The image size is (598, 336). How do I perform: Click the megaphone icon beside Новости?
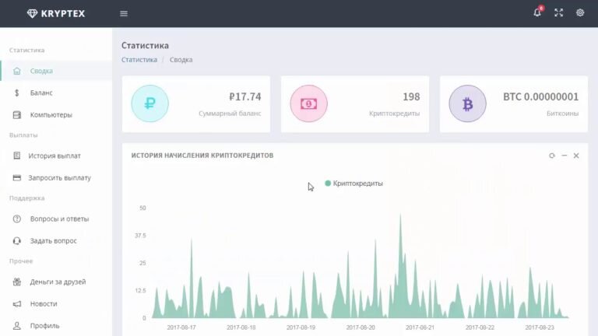coord(17,303)
